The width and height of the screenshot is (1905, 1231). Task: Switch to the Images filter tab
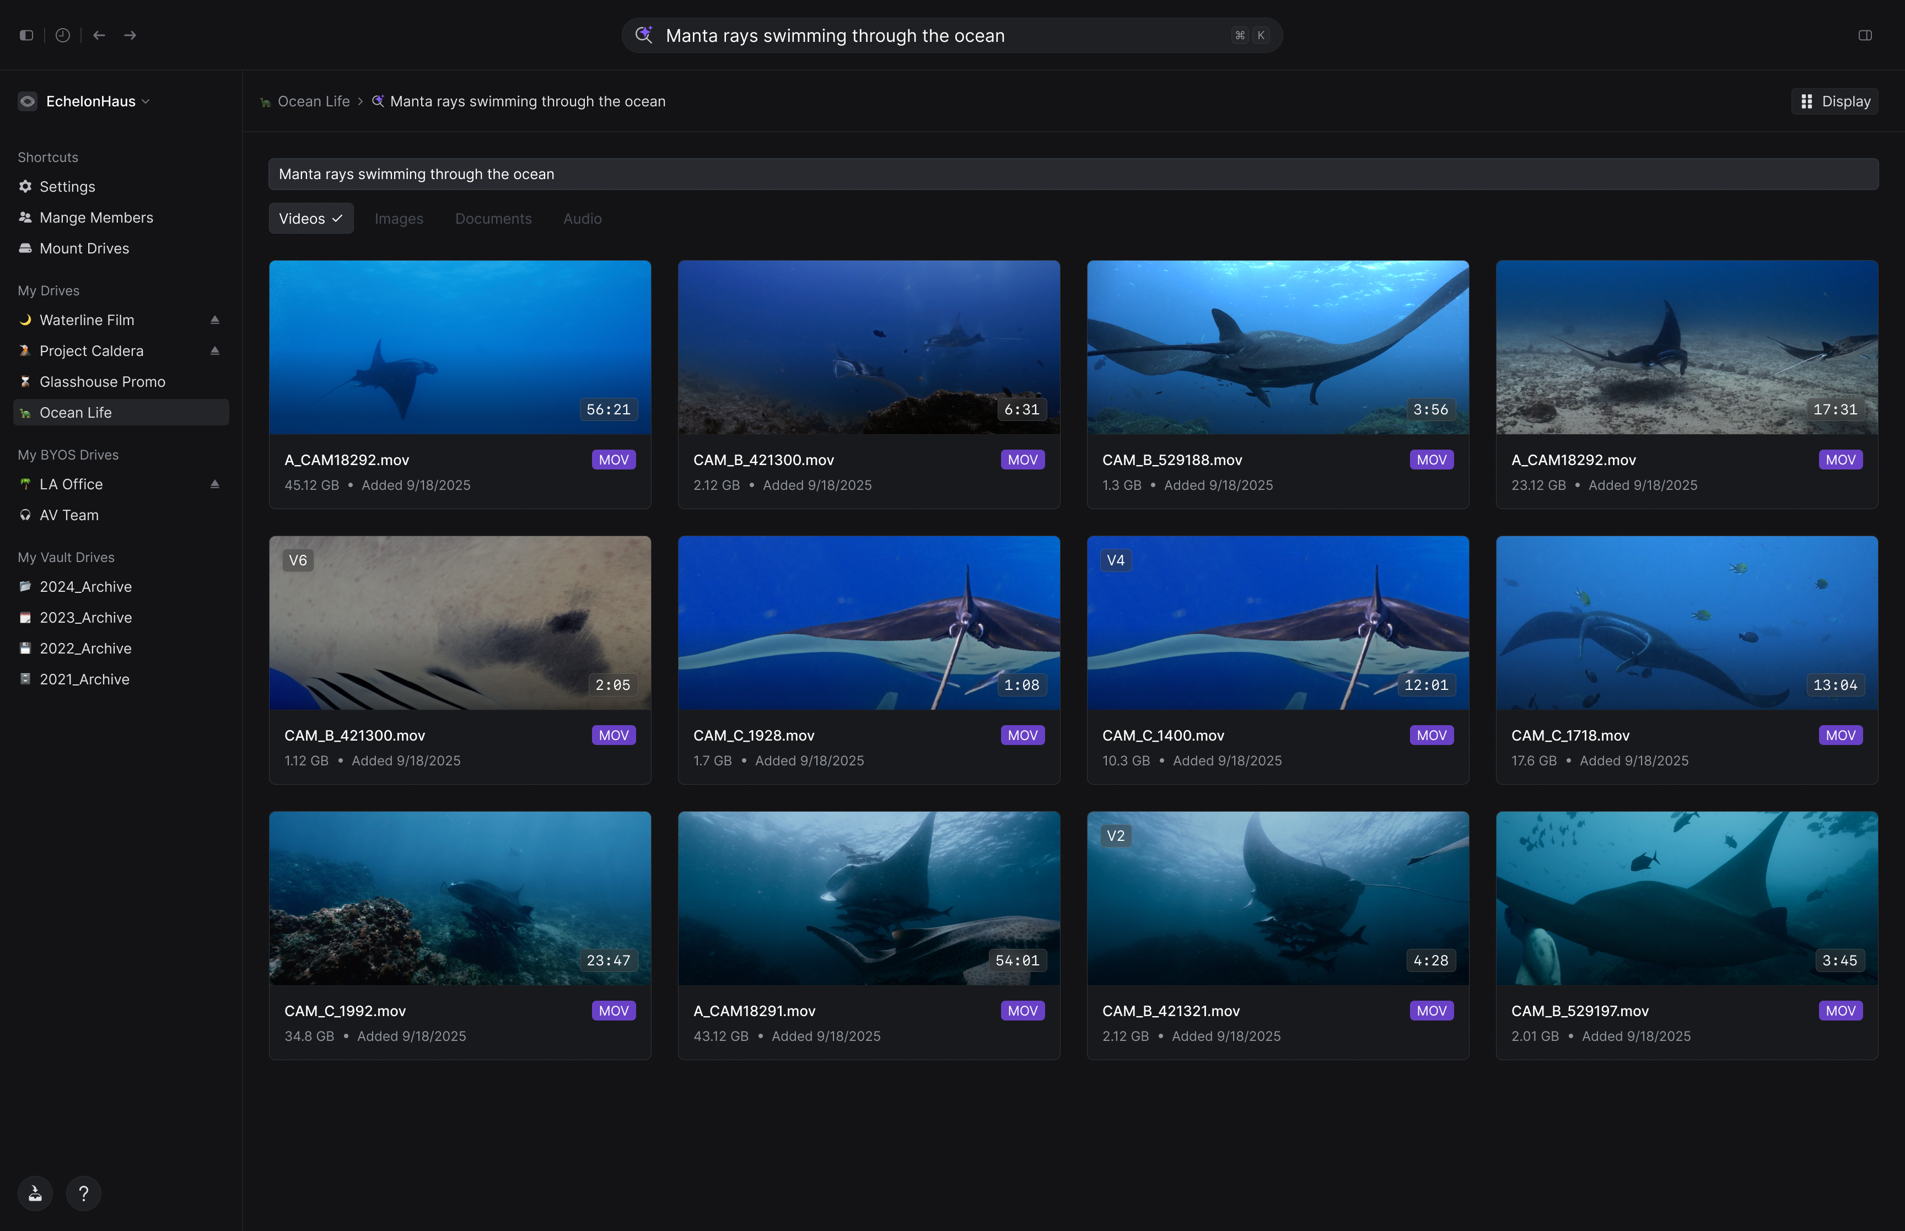399,218
